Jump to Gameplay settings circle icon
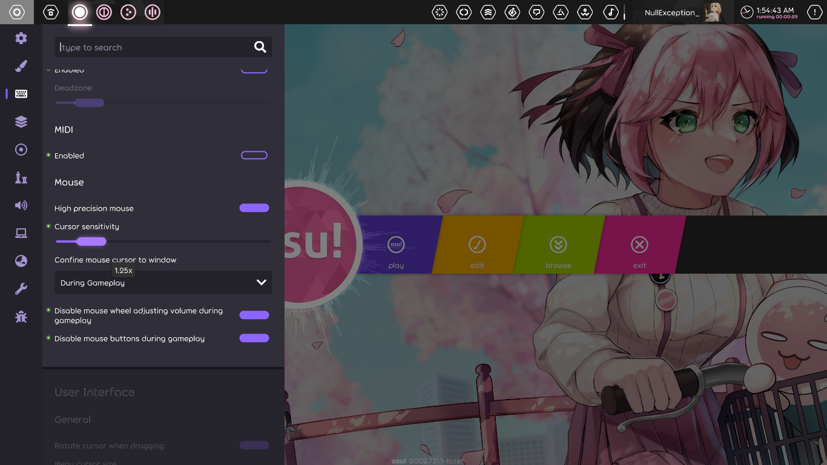The height and width of the screenshot is (465, 827). (x=21, y=150)
